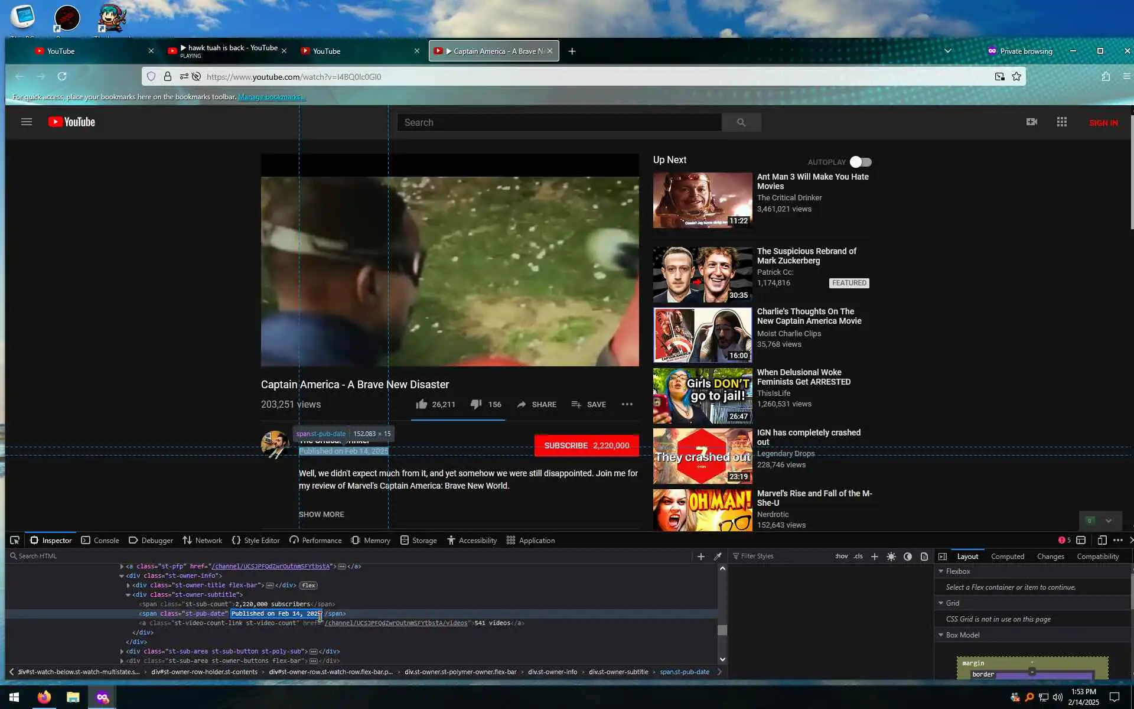Toggle print media simulation for page
The width and height of the screenshot is (1134, 709).
pos(924,556)
